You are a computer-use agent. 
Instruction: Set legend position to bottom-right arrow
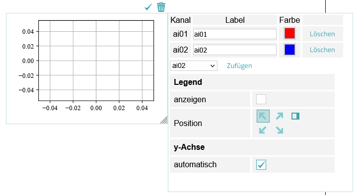[x=280, y=130]
